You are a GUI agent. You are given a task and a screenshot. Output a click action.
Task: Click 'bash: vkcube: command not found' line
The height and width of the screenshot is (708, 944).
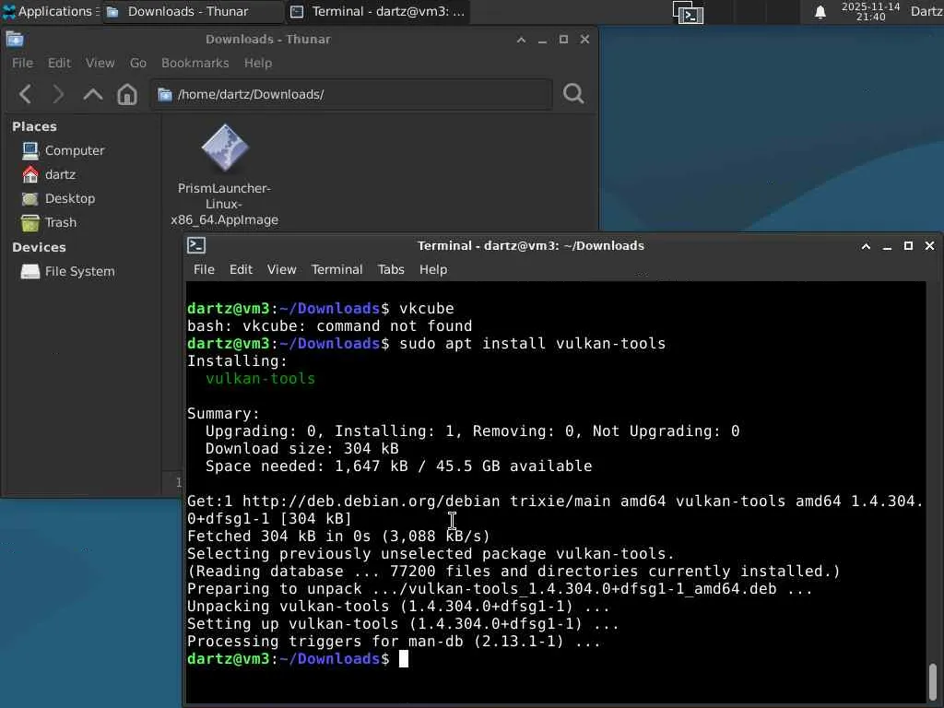(329, 326)
